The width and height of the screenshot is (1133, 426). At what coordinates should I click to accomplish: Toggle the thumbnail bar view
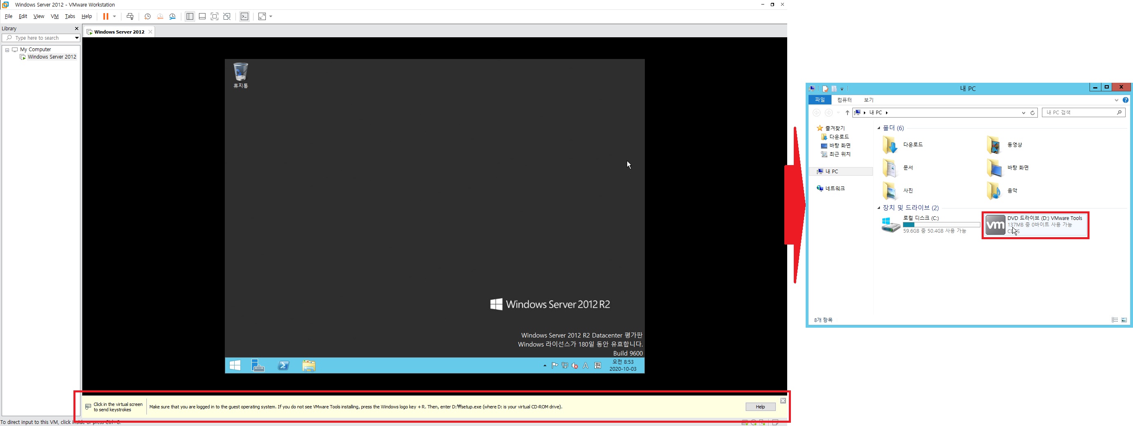(202, 16)
